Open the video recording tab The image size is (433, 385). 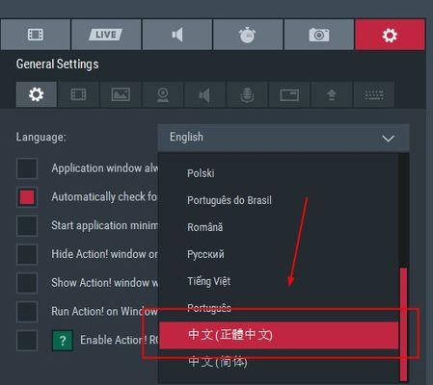coord(36,35)
